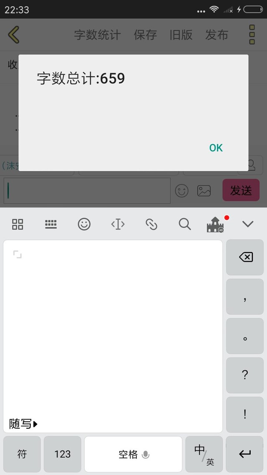Open 符 symbols keyboard
This screenshot has height=475, width=267.
(x=22, y=454)
